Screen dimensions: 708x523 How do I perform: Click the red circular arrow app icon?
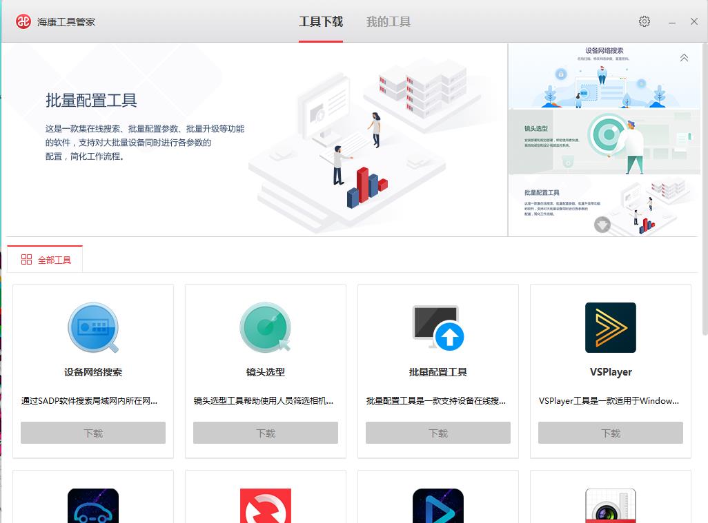pos(266,506)
